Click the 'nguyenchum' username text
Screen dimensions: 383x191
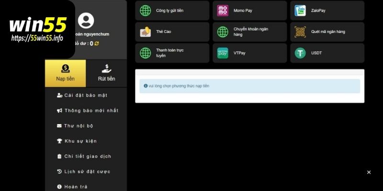[x=97, y=34]
